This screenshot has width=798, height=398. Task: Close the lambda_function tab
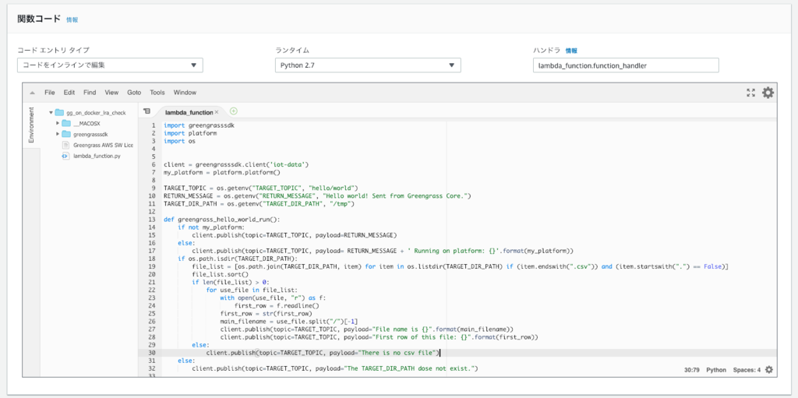coord(217,112)
